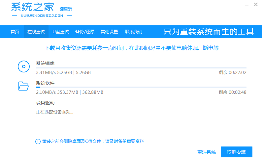
Task: Click the disc icon for 系统镜像
Action: click(x=23, y=67)
